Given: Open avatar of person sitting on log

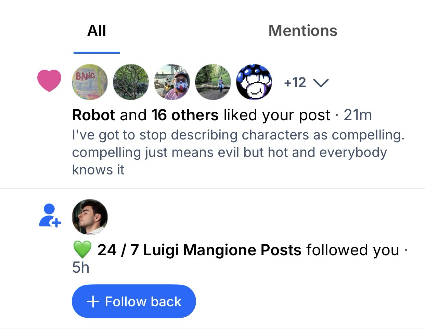Looking at the screenshot, I should pyautogui.click(x=213, y=82).
